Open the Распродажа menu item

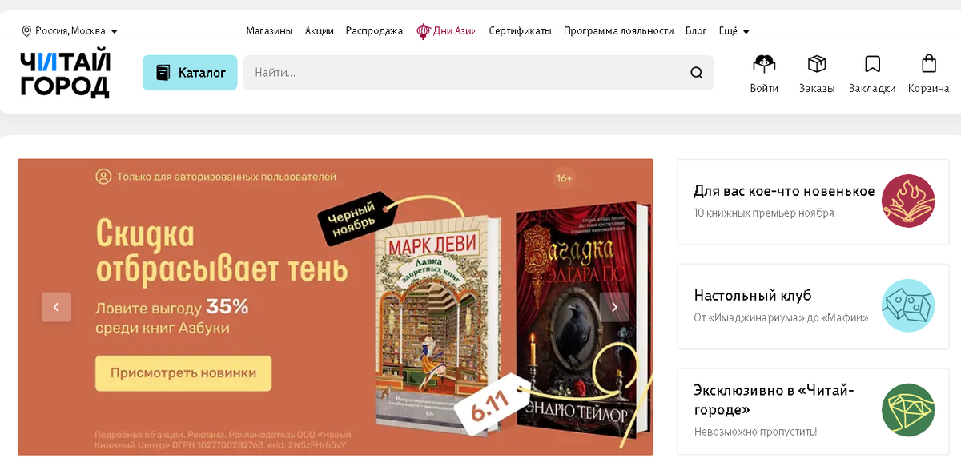click(x=374, y=31)
